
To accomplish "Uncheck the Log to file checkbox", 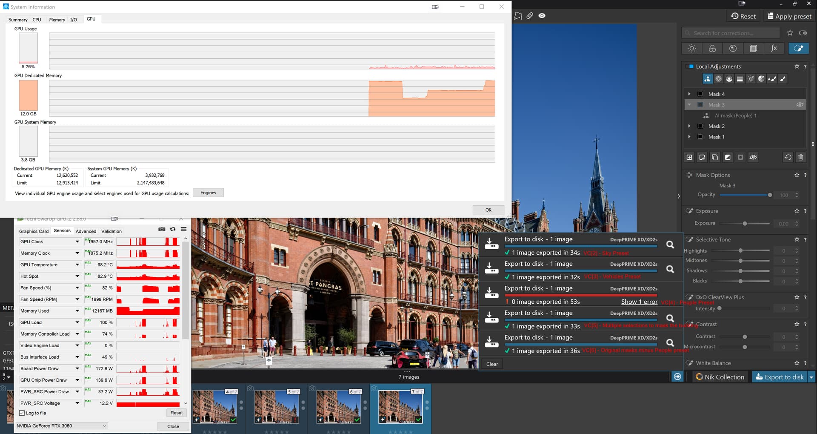I will [22, 413].
